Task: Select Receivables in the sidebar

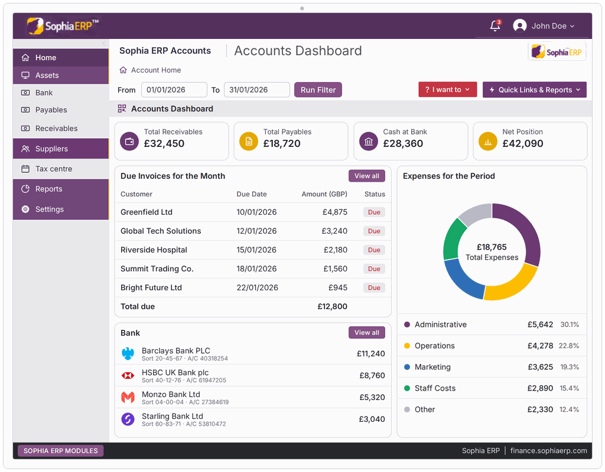Action: 61,128
